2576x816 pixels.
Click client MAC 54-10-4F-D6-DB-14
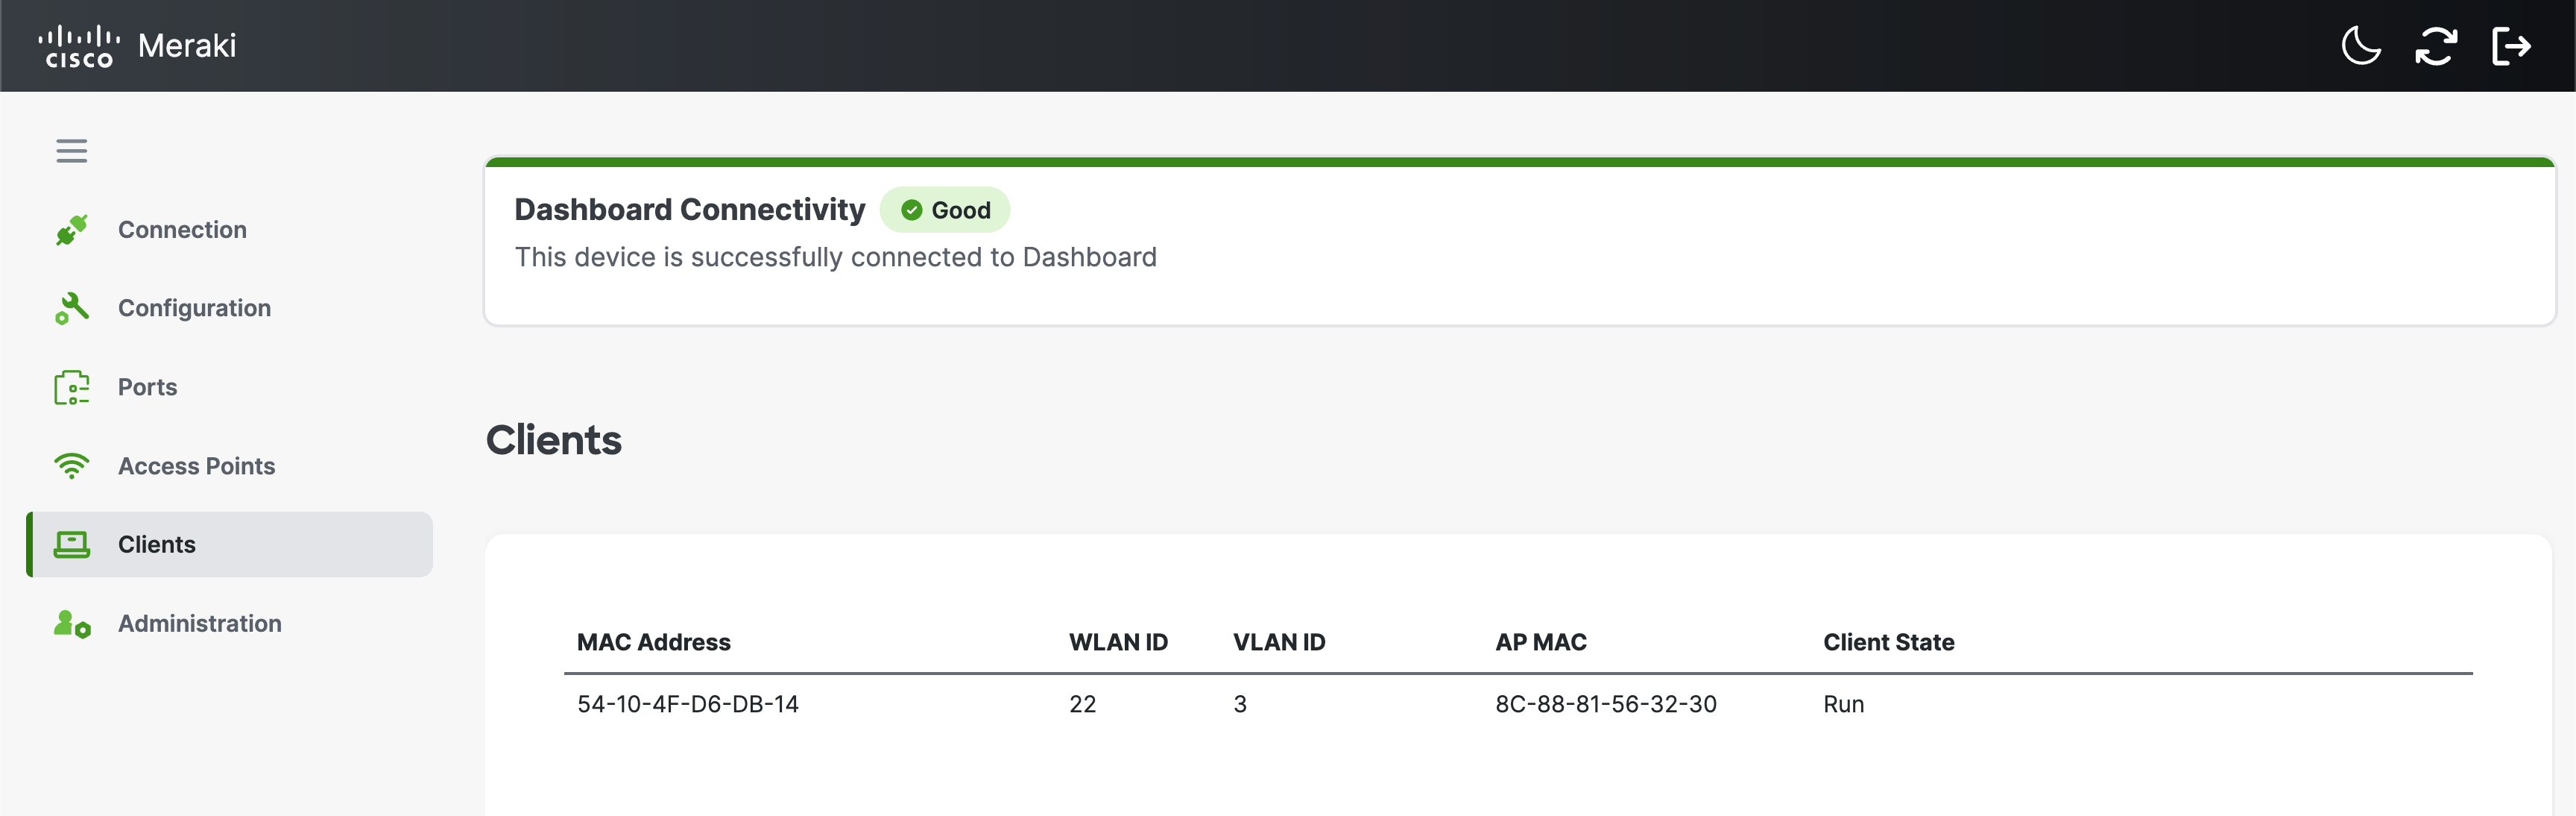(688, 704)
